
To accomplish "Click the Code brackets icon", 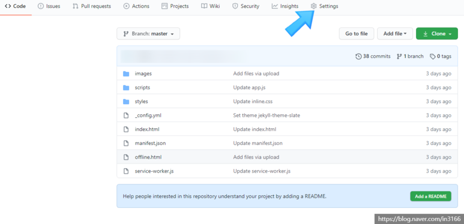I will (x=8, y=6).
